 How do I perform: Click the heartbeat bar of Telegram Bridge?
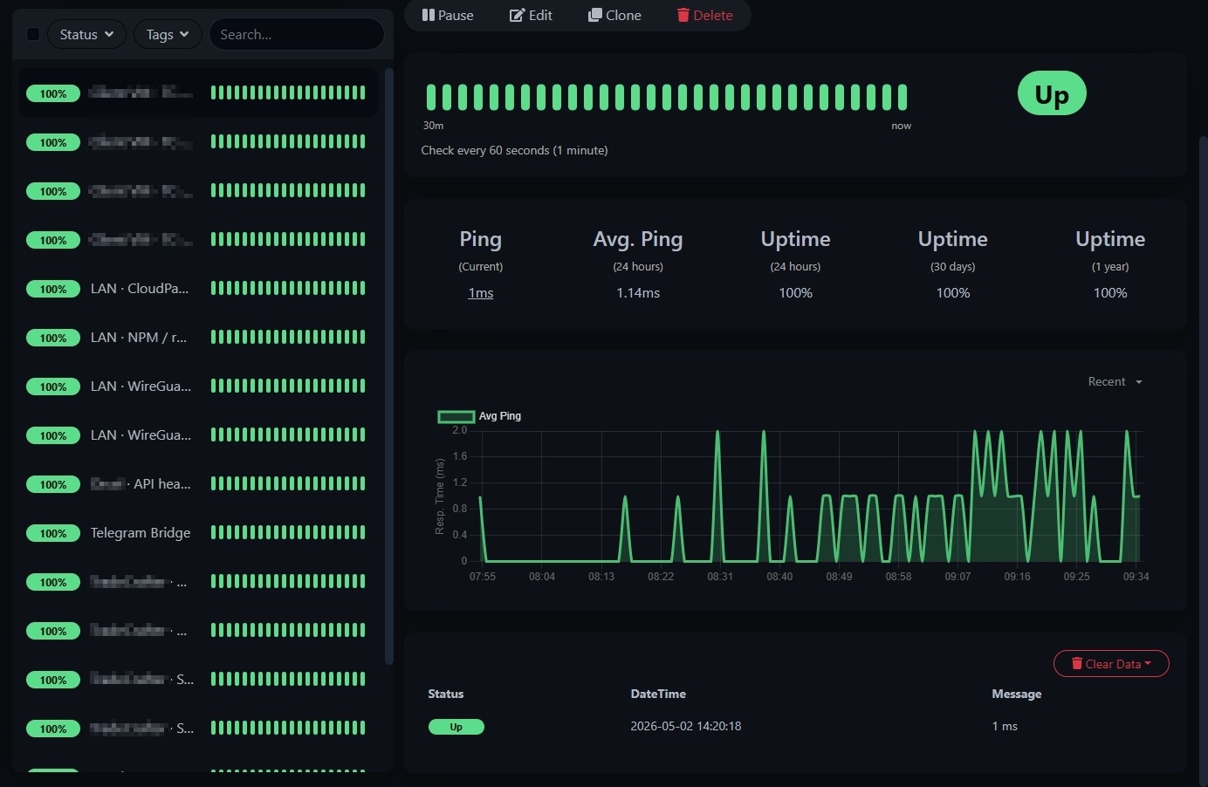coord(288,532)
